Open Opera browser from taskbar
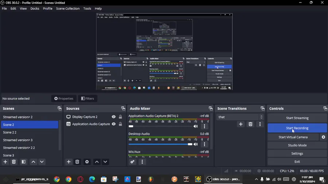Viewport: 328px width, 184px height. point(80,179)
